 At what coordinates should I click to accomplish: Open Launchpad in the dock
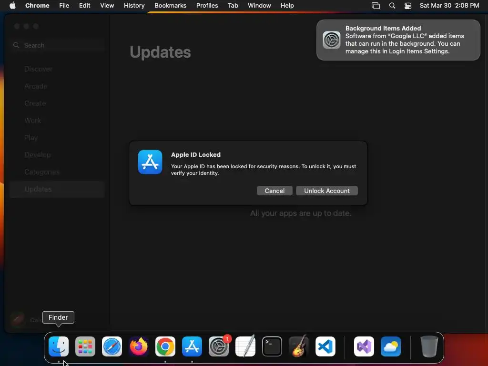[x=85, y=346]
